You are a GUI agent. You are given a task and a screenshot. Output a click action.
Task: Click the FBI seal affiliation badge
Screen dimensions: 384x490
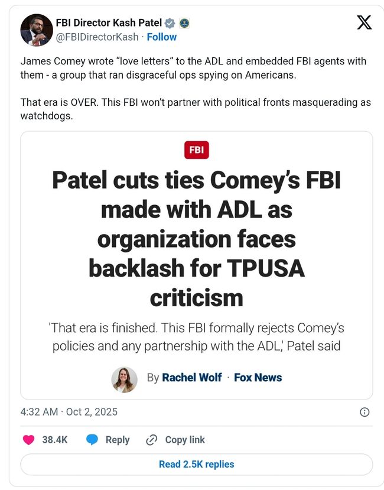(184, 23)
